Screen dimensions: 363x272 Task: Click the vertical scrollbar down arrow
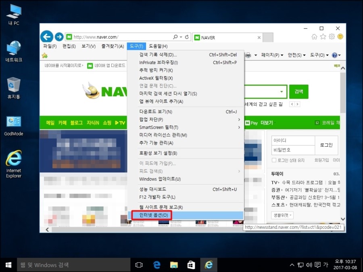pyautogui.click(x=343, y=219)
